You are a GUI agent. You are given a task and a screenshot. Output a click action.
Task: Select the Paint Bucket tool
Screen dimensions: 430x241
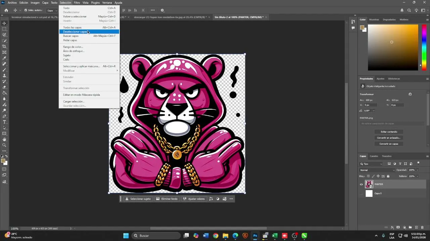click(x=4, y=93)
